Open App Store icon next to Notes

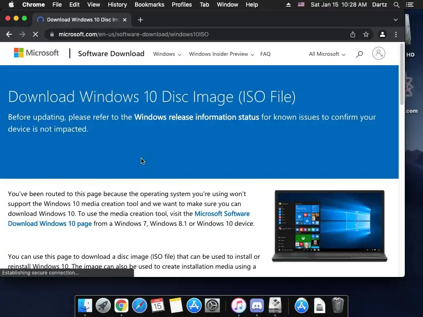194,305
